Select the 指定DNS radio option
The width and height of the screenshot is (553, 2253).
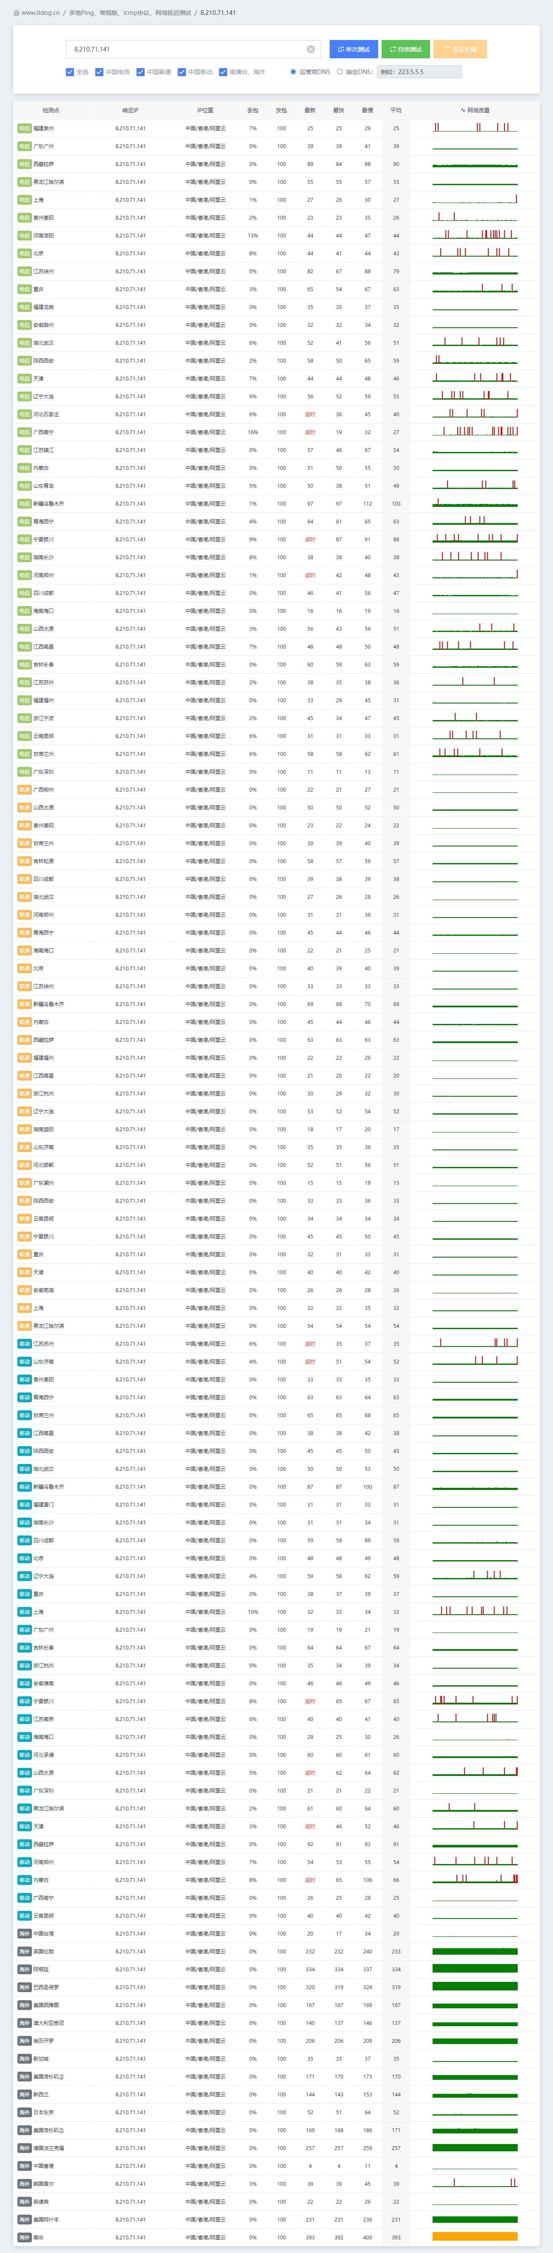tap(340, 72)
